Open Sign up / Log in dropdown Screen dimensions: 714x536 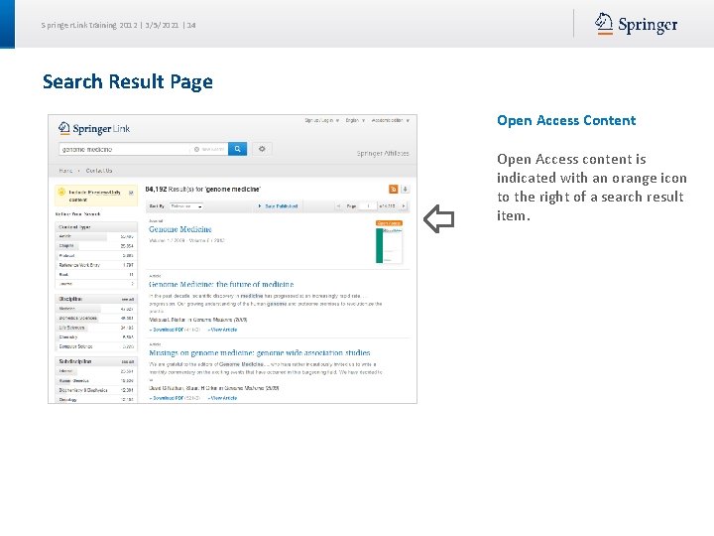coord(322,120)
